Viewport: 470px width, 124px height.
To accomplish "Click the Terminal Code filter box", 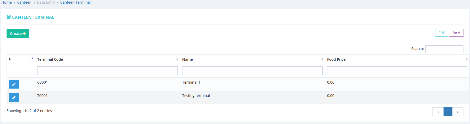I will 107,71.
